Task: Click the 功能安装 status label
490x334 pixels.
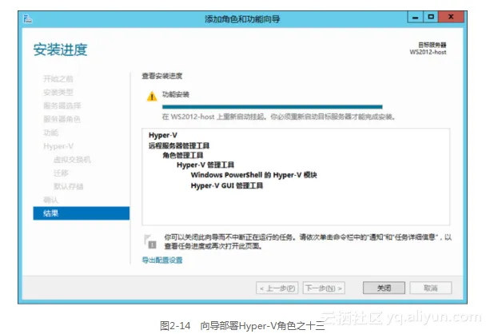Action: tap(176, 94)
